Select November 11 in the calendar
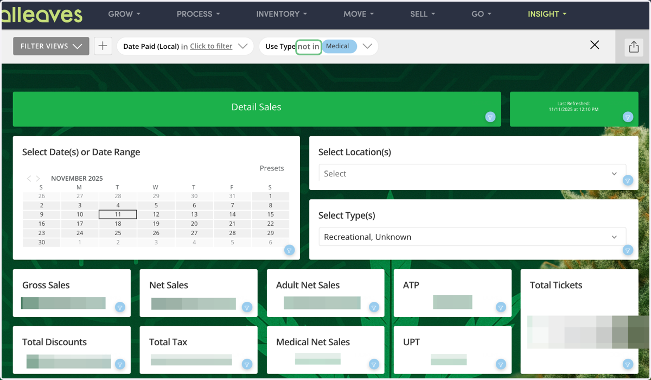The width and height of the screenshot is (651, 380). click(x=118, y=214)
